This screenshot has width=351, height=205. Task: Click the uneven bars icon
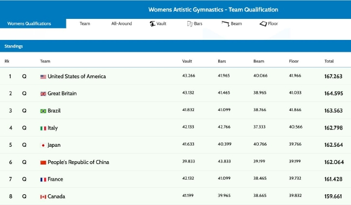tap(190, 24)
